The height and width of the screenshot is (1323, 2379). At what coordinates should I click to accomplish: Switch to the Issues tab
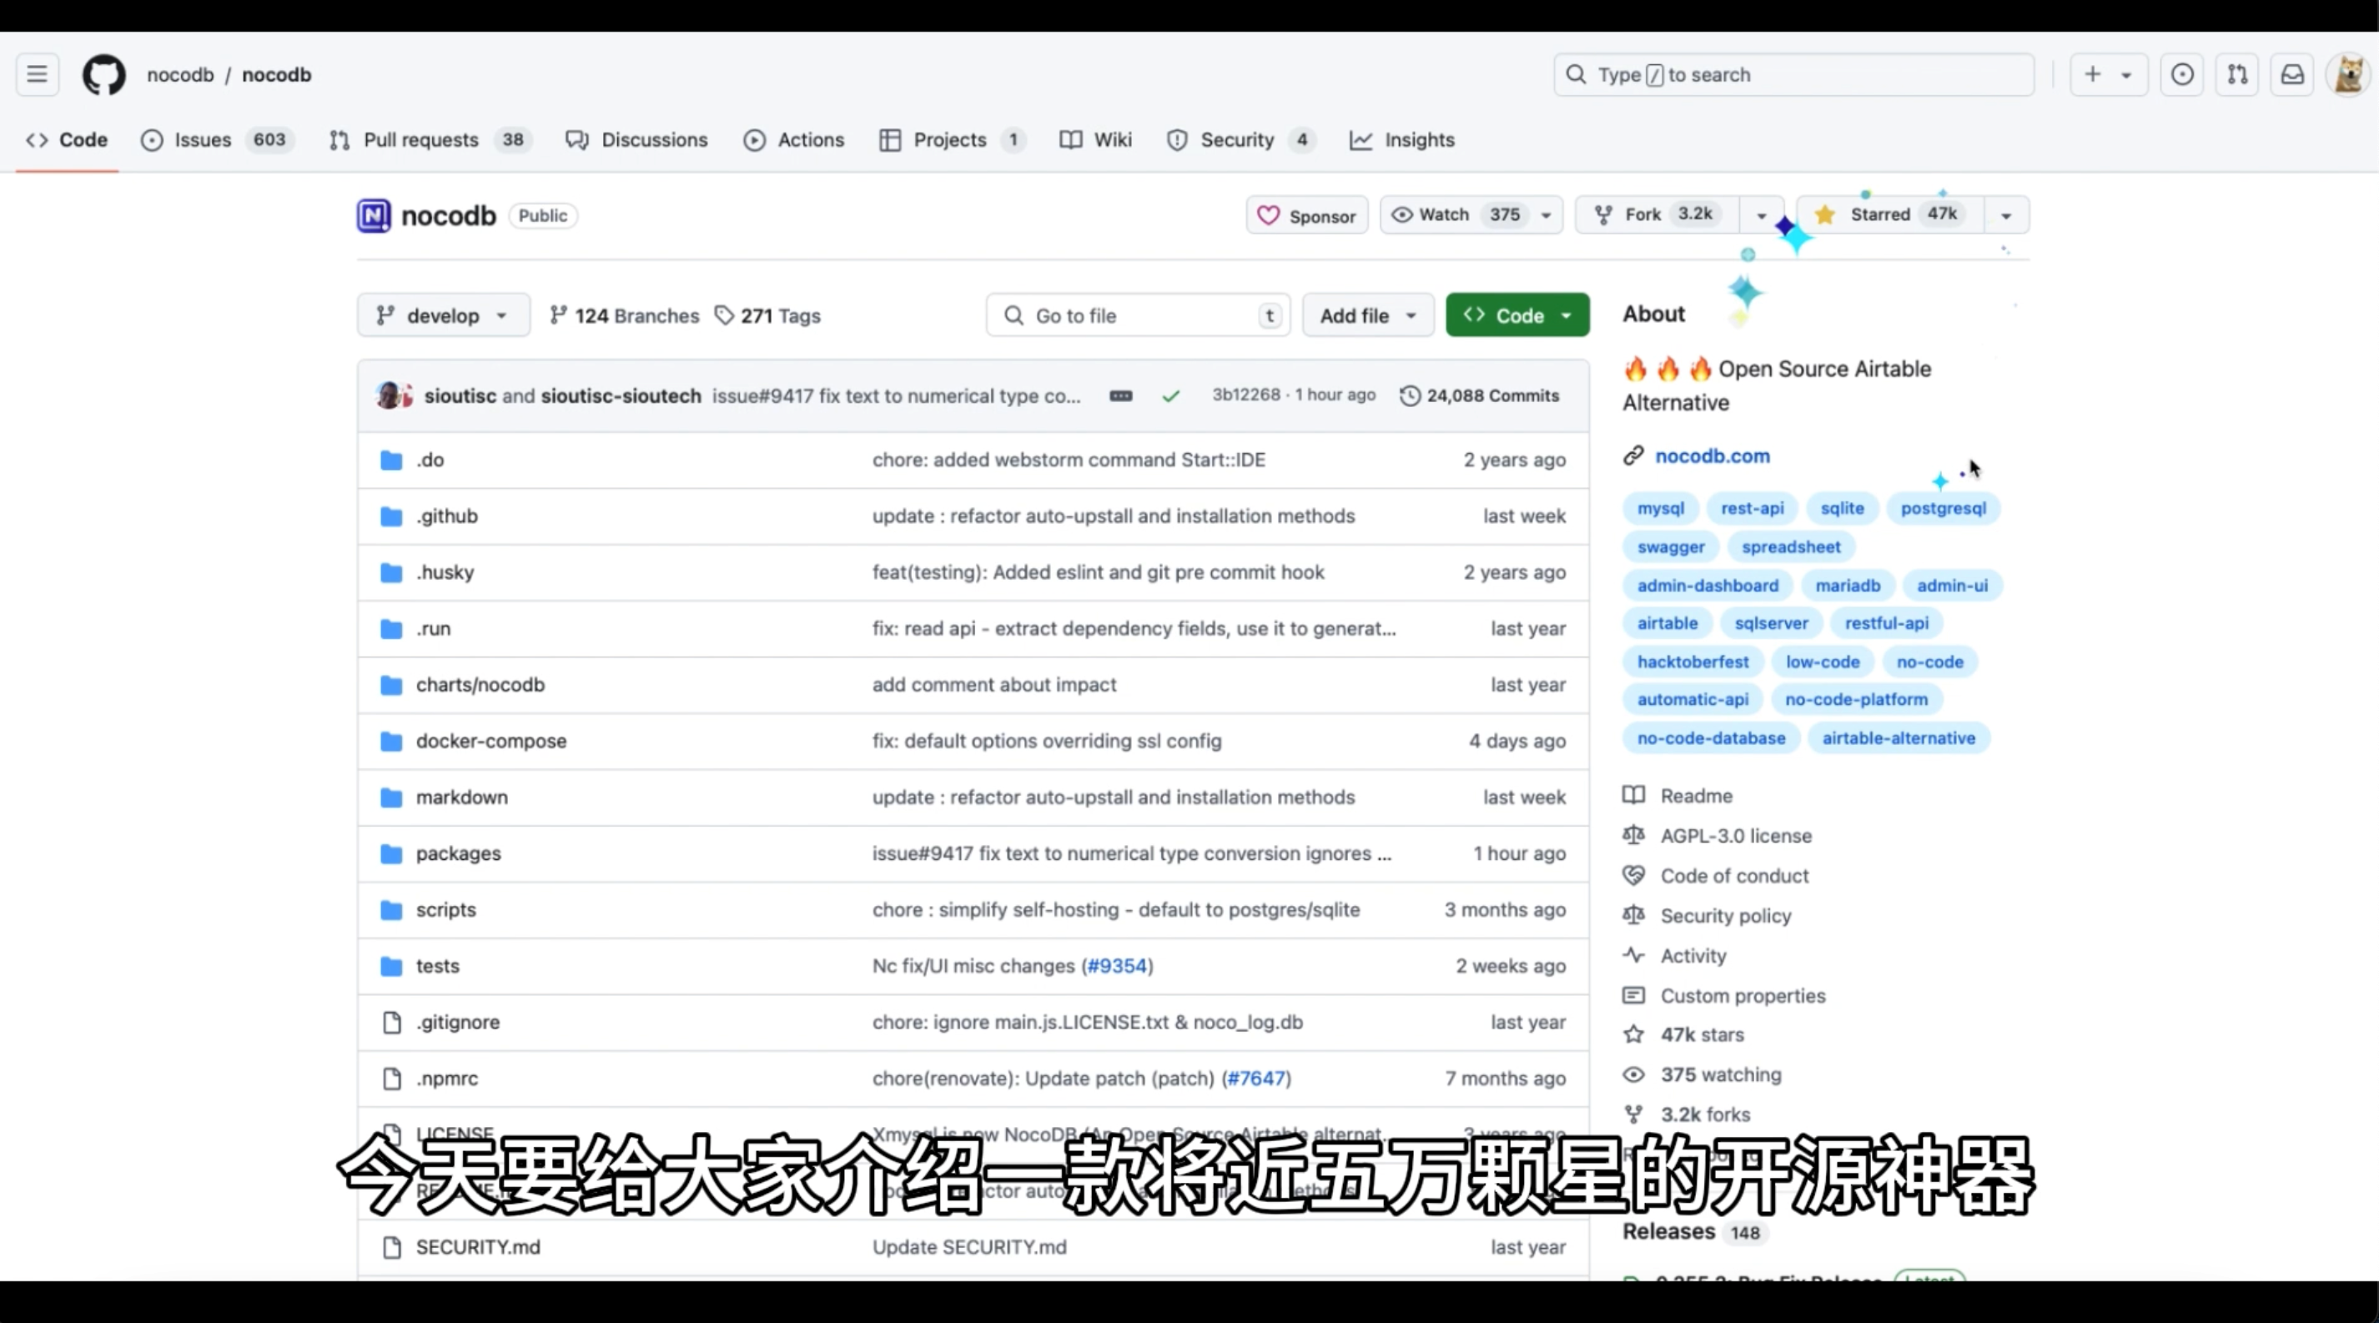pos(217,139)
